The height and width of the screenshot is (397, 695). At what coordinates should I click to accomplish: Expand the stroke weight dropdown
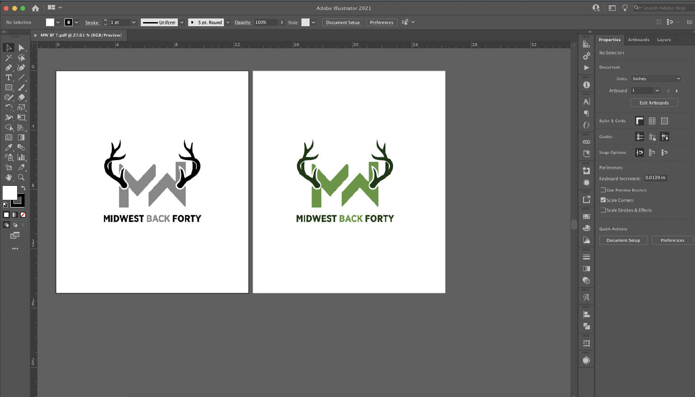[x=134, y=22]
